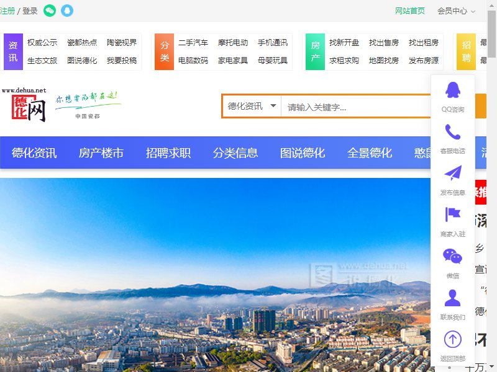Viewport: 497px width, 372px height.
Task: Select the orange 分类 category block
Action: [164, 51]
